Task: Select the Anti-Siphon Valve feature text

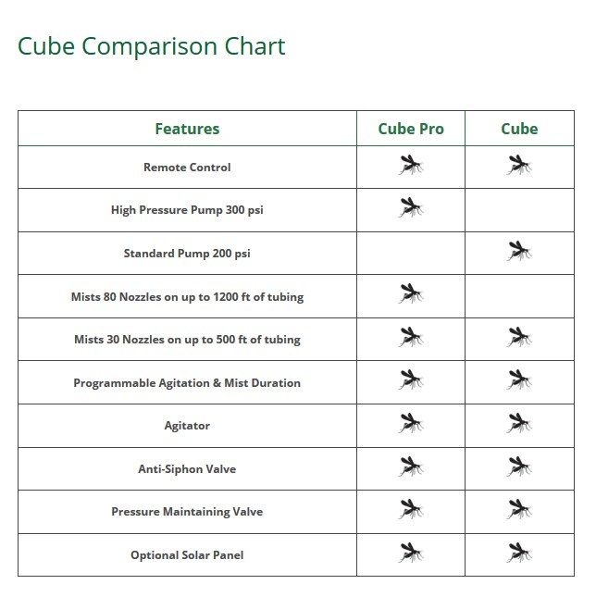Action: (x=187, y=469)
